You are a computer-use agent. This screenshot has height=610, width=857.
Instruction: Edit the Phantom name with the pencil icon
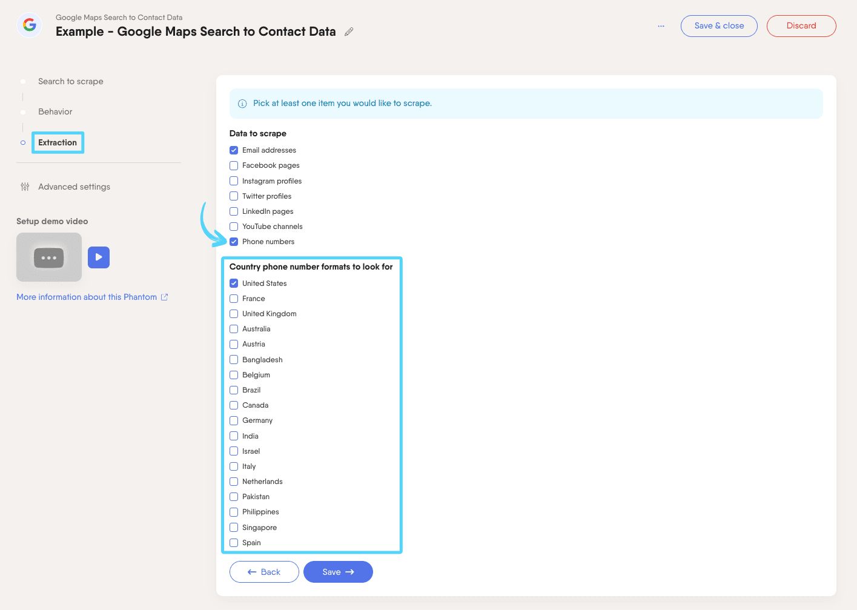click(x=349, y=32)
